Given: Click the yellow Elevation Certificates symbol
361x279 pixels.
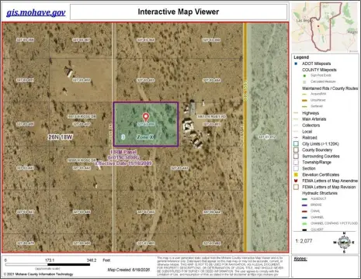Looking at the screenshot, I should 296,174.
